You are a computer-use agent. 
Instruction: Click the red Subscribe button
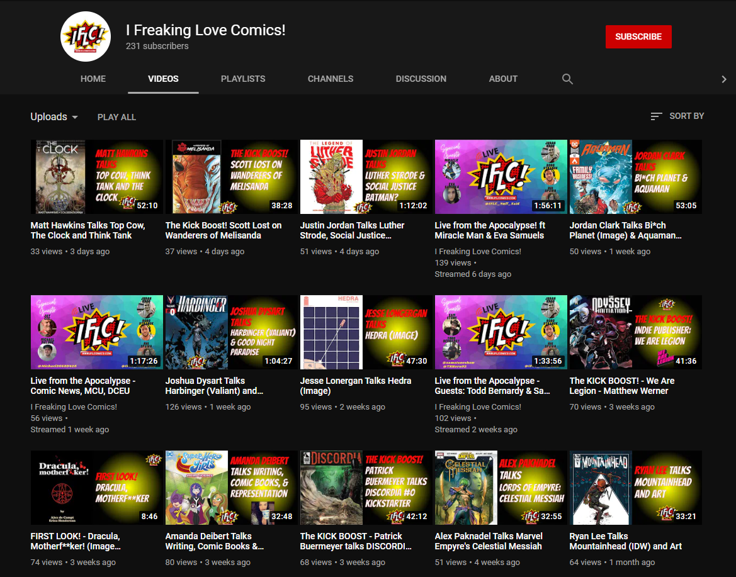click(x=638, y=36)
